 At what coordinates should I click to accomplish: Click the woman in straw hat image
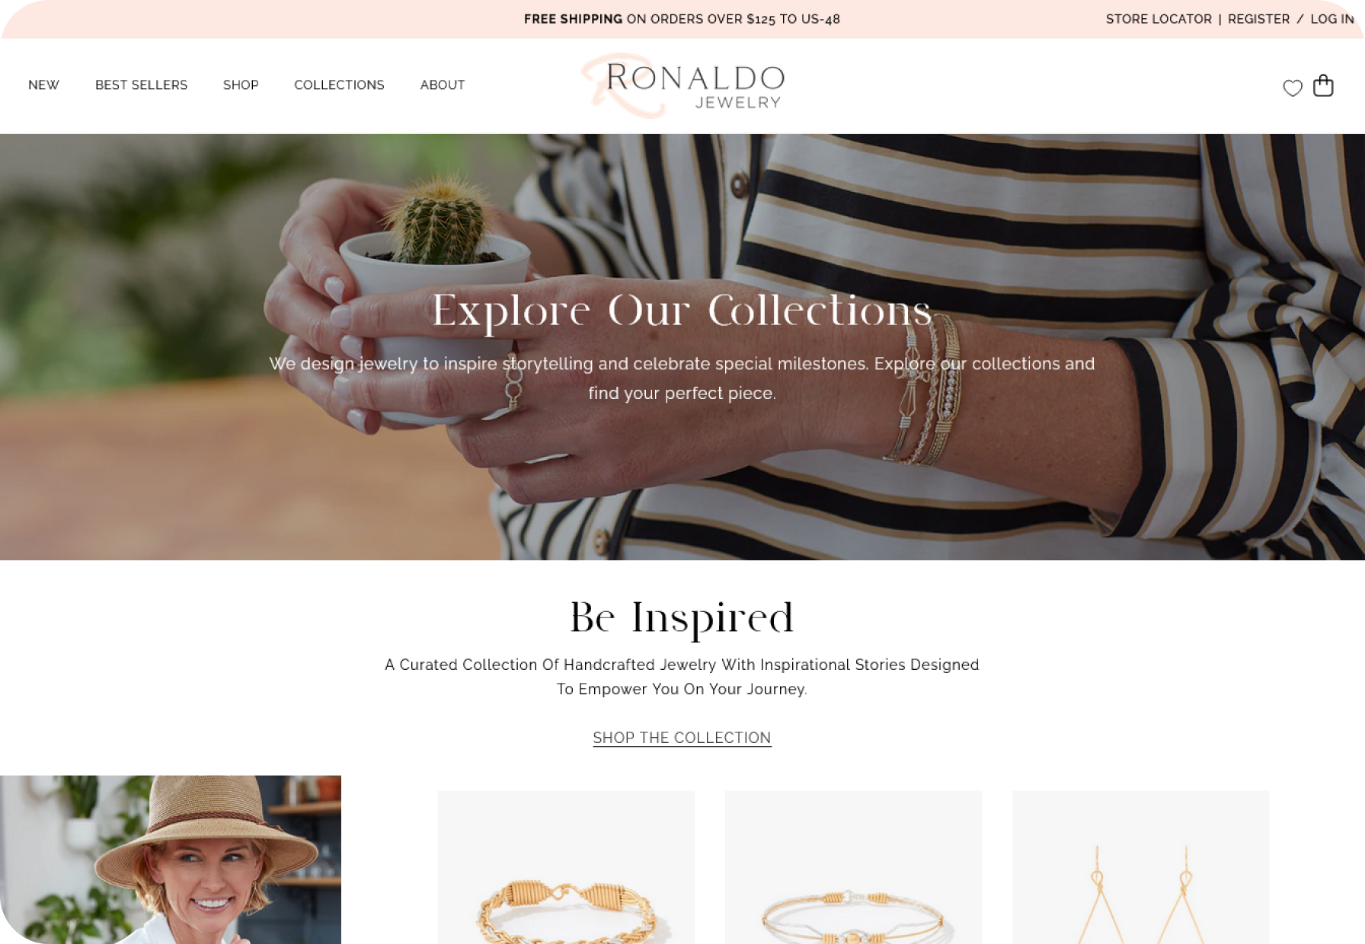[x=171, y=859]
